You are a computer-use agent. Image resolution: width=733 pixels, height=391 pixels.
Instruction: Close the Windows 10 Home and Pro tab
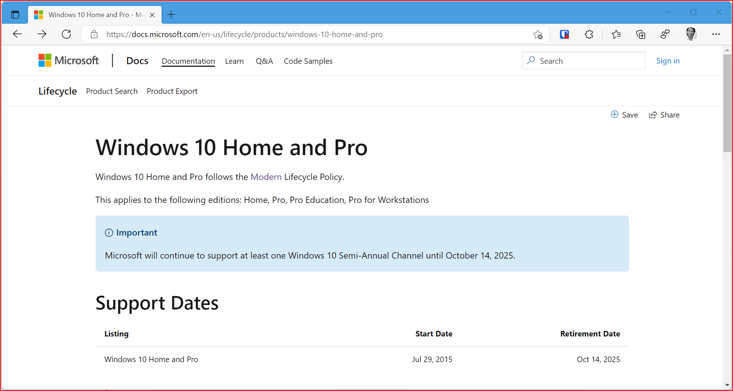click(x=152, y=15)
